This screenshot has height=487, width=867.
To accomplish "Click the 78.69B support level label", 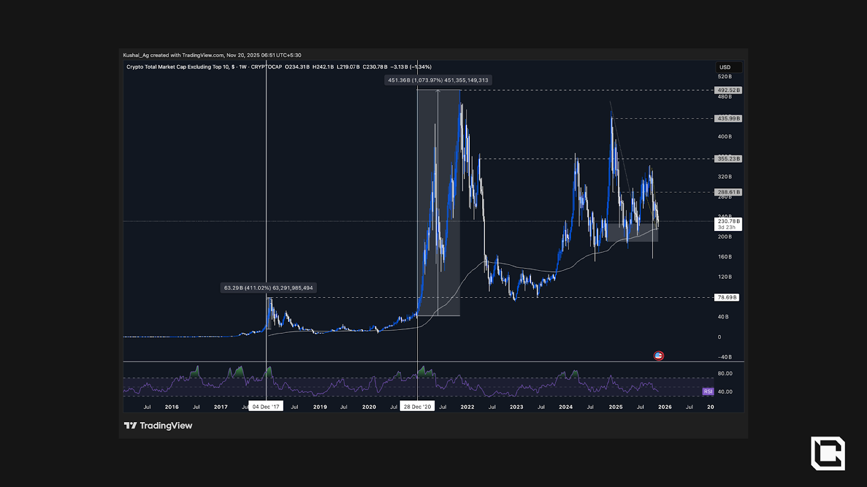I will 727,297.
